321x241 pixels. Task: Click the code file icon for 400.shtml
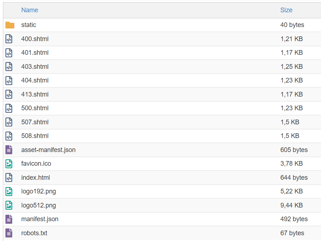(x=9, y=39)
